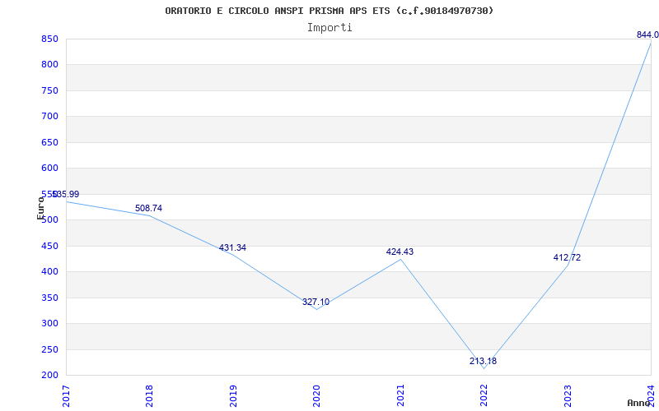Viewport: 659px width, 411px height.
Task: Click the 650 y-axis tick label
Action: [x=49, y=142]
